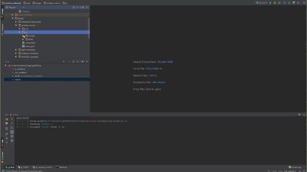The width and height of the screenshot is (307, 172).
Task: Click tool window toggle icon in status bar corner
Action: [3, 171]
